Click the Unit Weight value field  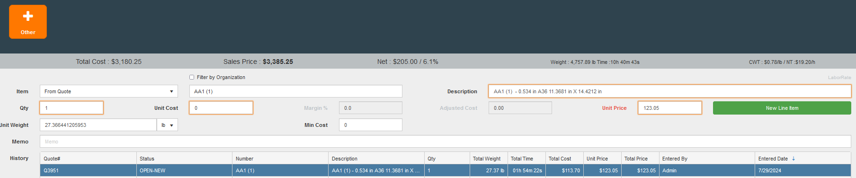(98, 125)
